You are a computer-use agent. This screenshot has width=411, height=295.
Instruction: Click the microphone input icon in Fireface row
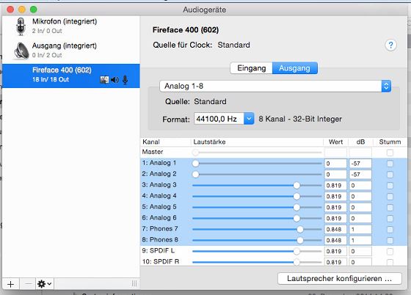tap(126, 80)
